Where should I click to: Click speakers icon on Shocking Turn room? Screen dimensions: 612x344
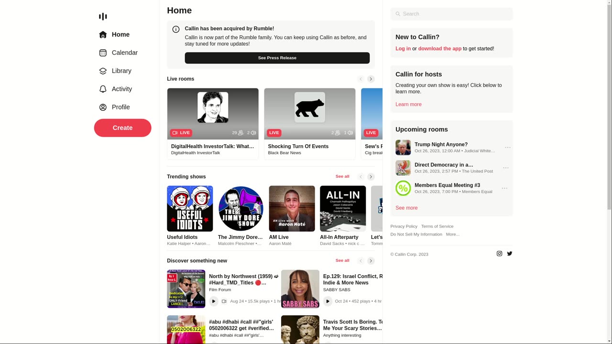(x=350, y=133)
